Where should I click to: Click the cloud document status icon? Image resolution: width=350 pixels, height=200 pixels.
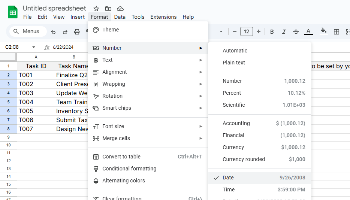click(x=120, y=9)
